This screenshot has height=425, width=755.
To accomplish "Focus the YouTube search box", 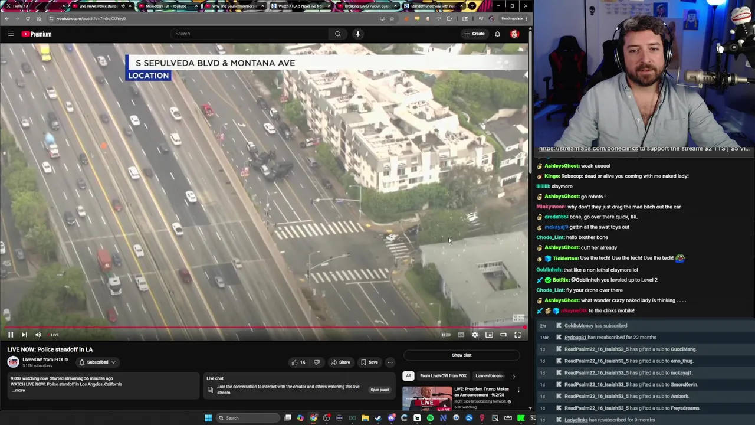I will point(251,34).
